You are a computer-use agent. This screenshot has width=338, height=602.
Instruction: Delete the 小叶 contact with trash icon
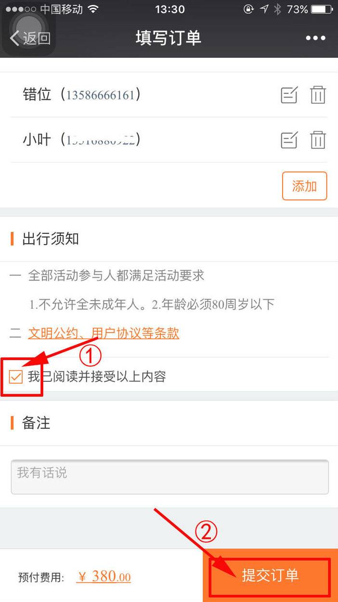pos(318,139)
